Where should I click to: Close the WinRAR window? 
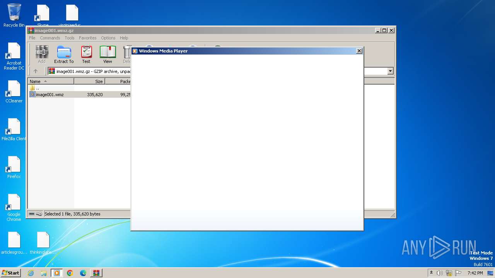[391, 30]
